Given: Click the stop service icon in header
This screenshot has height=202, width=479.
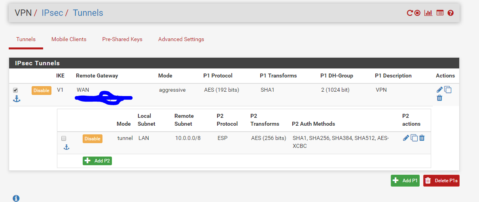Looking at the screenshot, I should (x=417, y=13).
